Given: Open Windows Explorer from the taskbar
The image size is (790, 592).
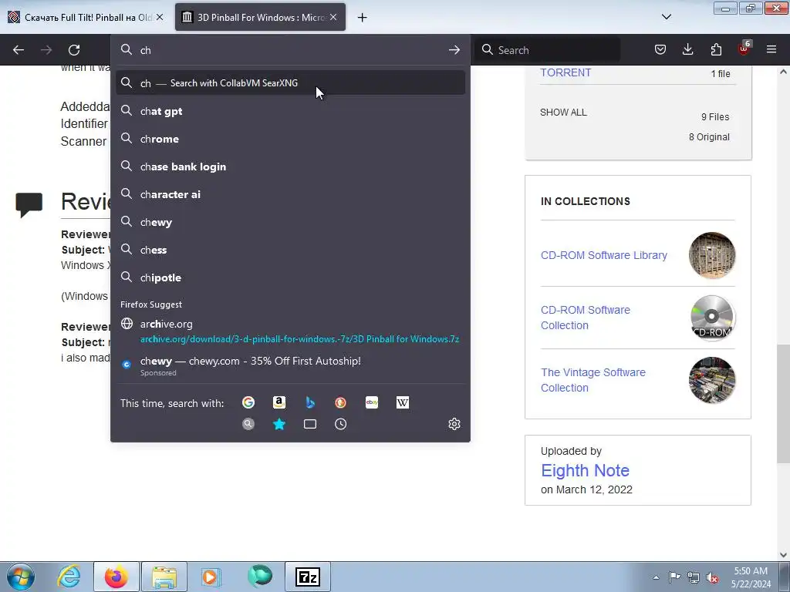Looking at the screenshot, I should [164, 577].
